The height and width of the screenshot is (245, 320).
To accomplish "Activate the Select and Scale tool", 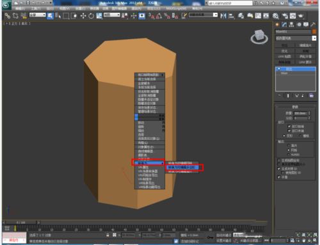I will point(99,16).
